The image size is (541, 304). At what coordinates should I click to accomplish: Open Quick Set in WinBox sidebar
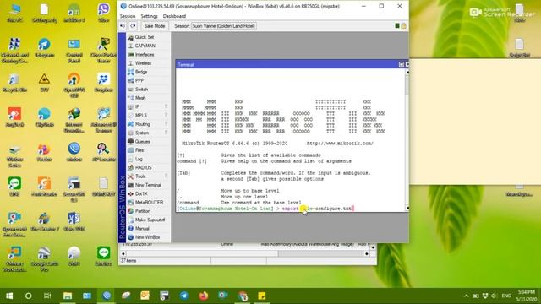[145, 37]
